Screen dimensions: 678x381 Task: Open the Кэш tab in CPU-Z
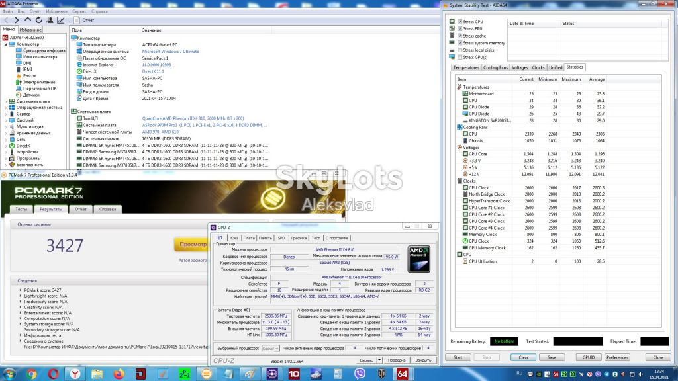[234, 238]
